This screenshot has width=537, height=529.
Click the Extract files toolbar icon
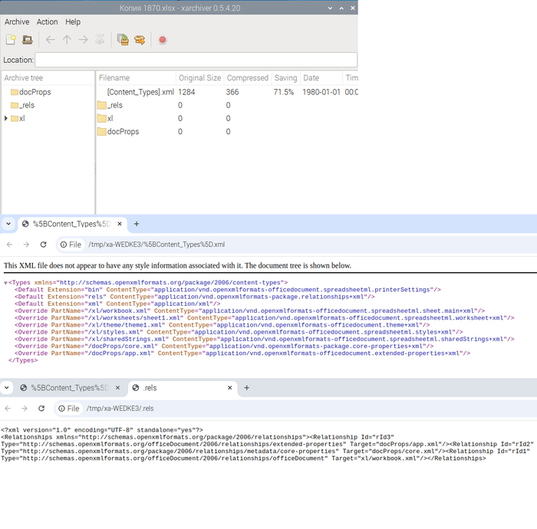pyautogui.click(x=140, y=40)
